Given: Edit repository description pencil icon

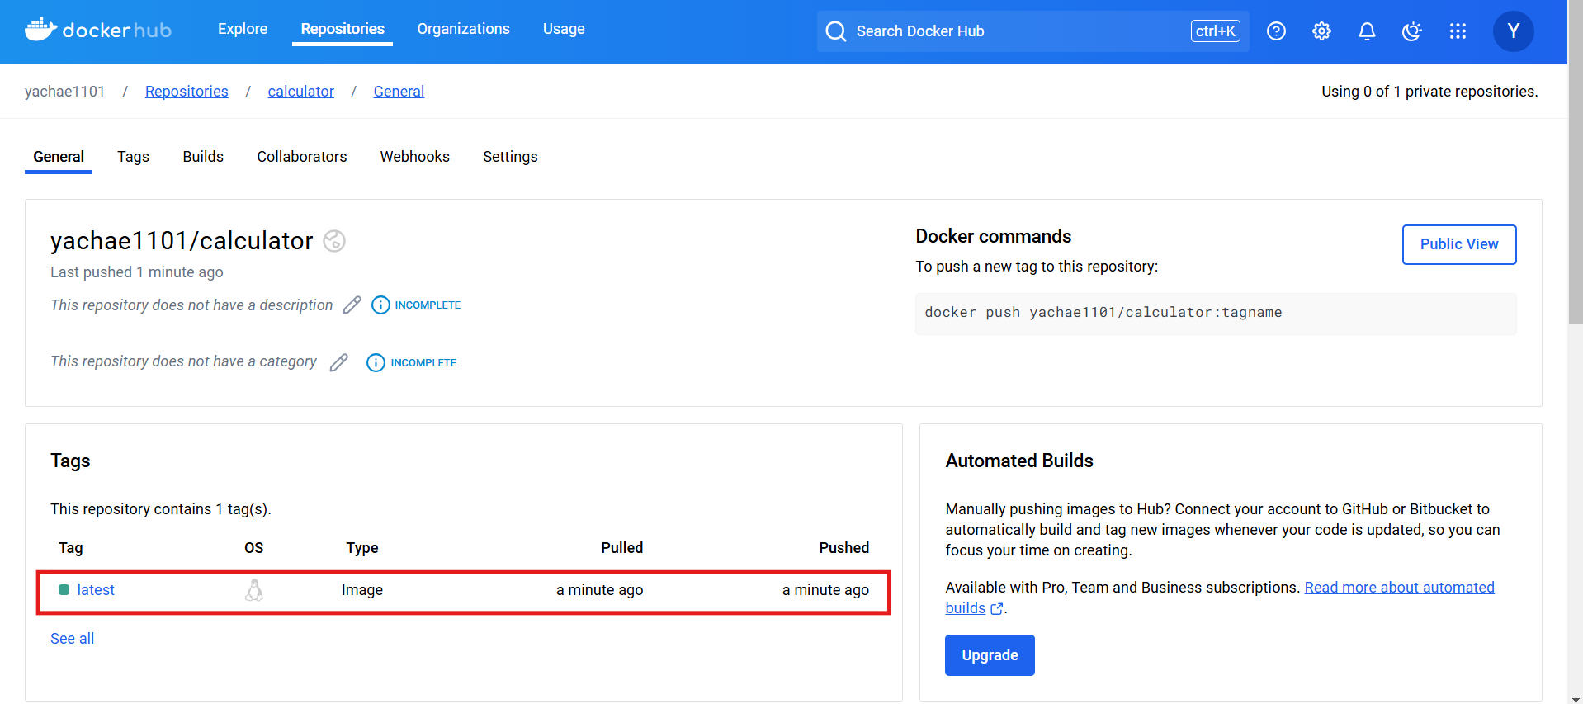Looking at the screenshot, I should [x=352, y=305].
